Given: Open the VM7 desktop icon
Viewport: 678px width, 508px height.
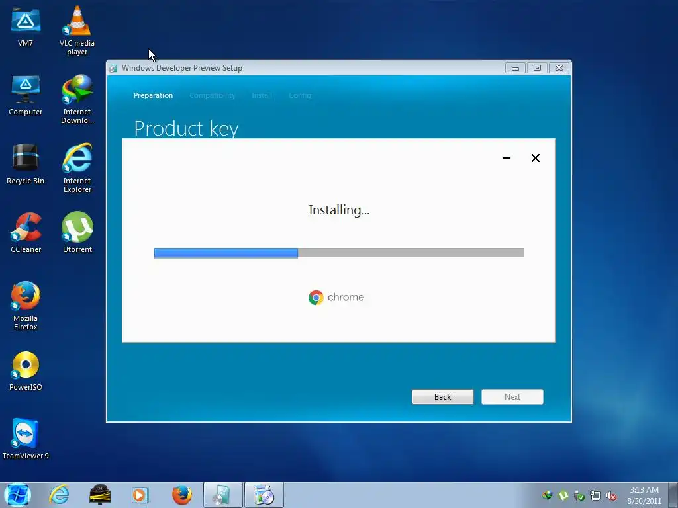Looking at the screenshot, I should pos(26,27).
